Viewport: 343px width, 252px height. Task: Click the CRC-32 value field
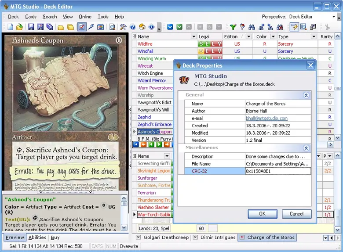[277, 171]
